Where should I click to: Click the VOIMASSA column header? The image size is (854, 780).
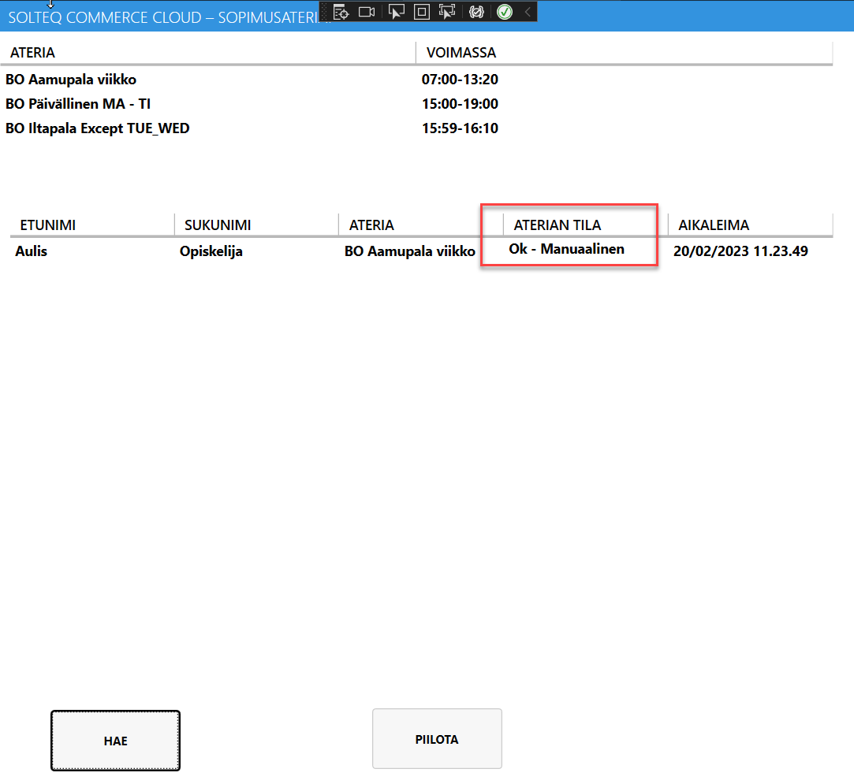(x=461, y=53)
